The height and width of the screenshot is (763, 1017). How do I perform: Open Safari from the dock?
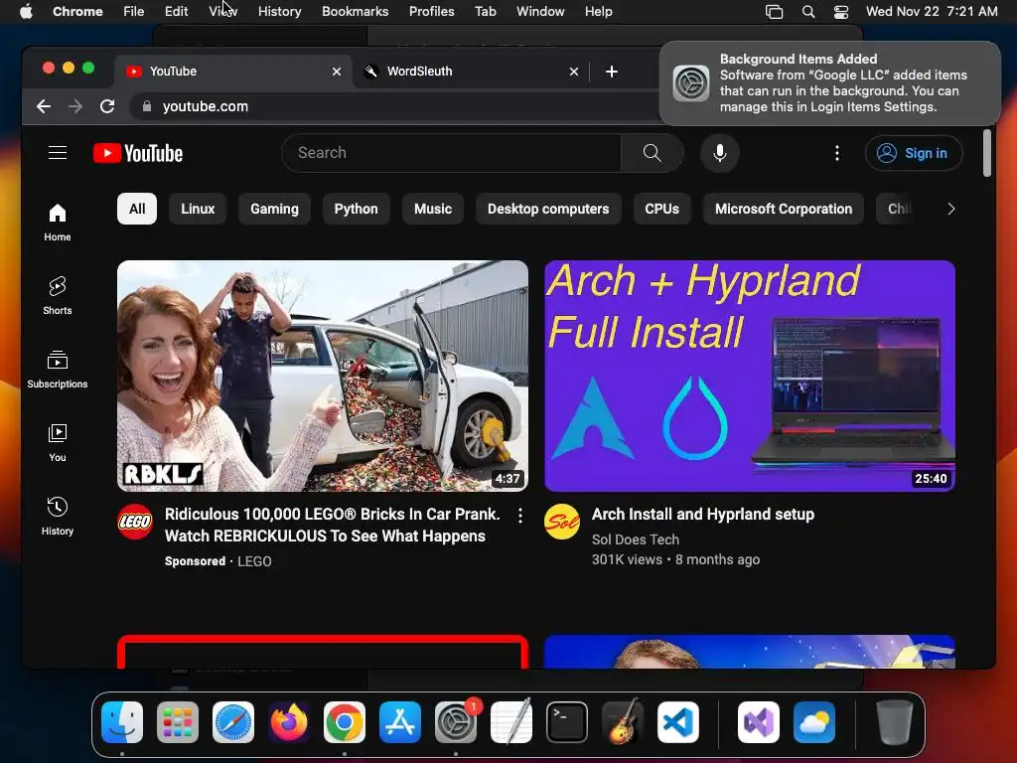[232, 722]
